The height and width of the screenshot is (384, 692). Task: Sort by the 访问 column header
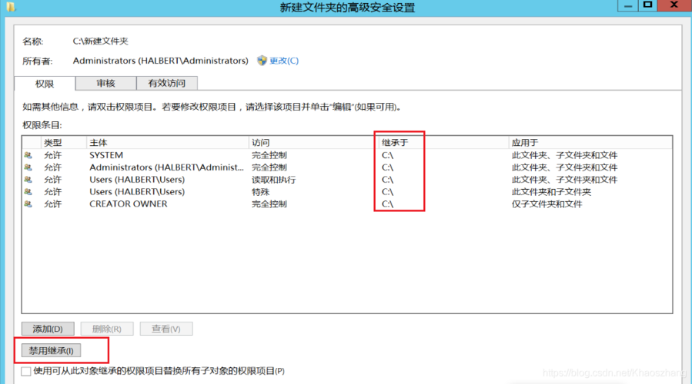point(314,143)
